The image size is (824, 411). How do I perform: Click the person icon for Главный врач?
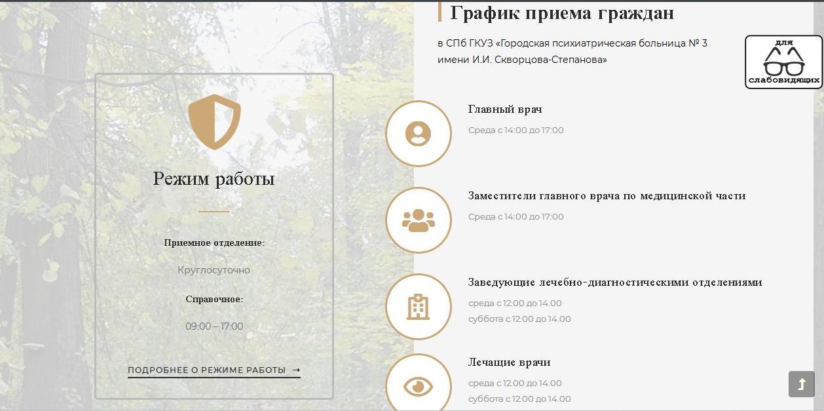click(418, 134)
